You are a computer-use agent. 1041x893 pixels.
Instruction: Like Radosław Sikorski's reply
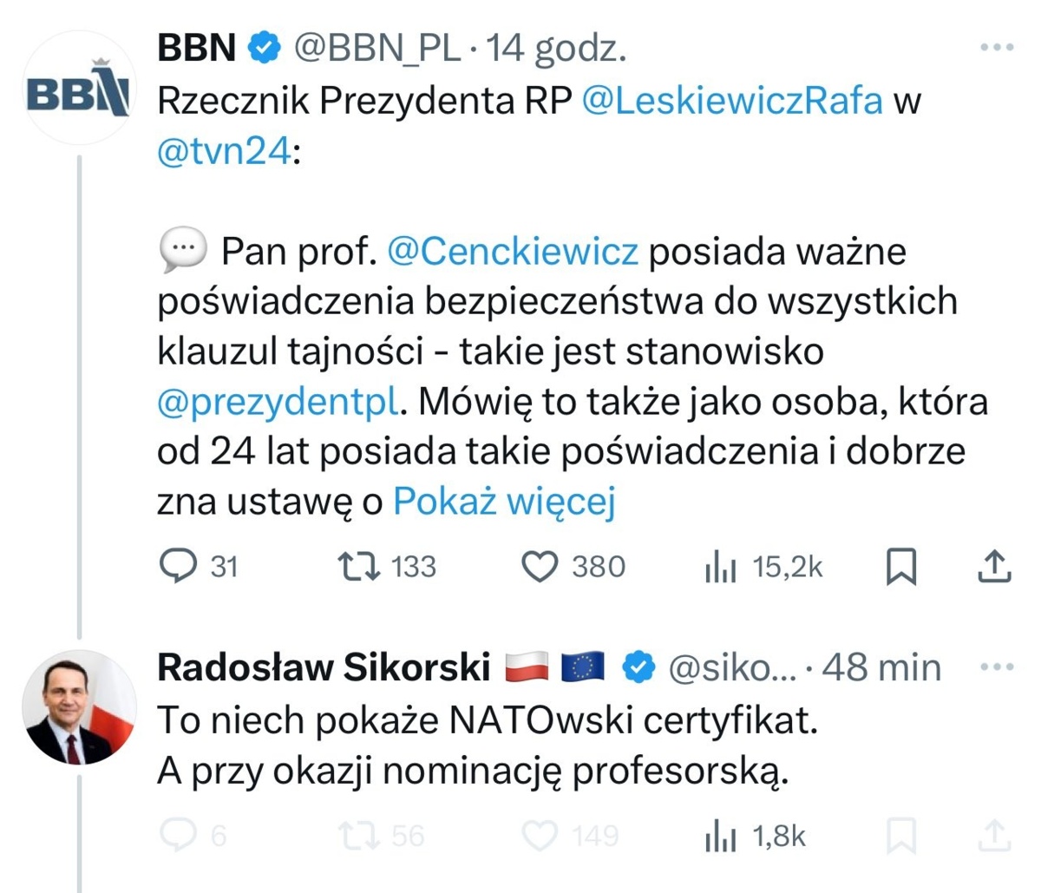[x=540, y=836]
